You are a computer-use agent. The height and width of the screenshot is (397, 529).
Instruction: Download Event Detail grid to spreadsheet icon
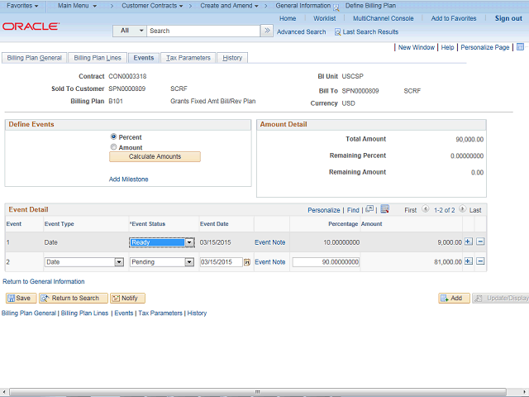384,209
